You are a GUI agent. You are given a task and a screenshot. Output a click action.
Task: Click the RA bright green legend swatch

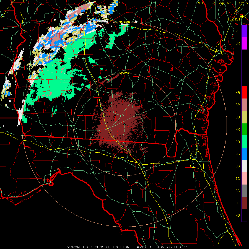point(244,142)
